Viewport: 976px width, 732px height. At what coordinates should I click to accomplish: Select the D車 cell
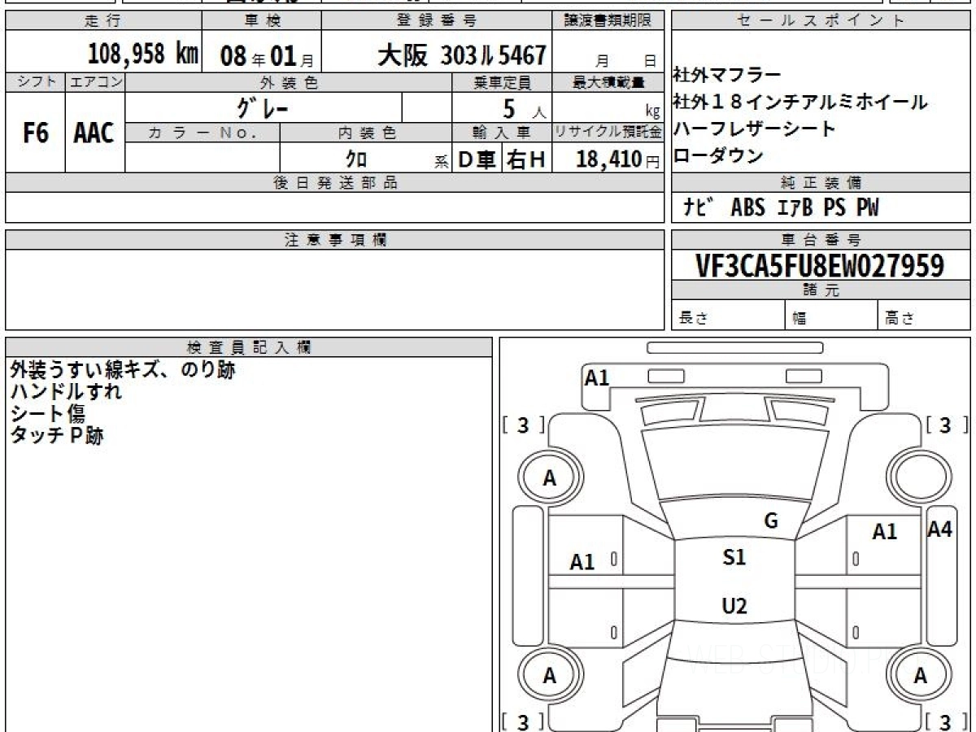pyautogui.click(x=477, y=159)
